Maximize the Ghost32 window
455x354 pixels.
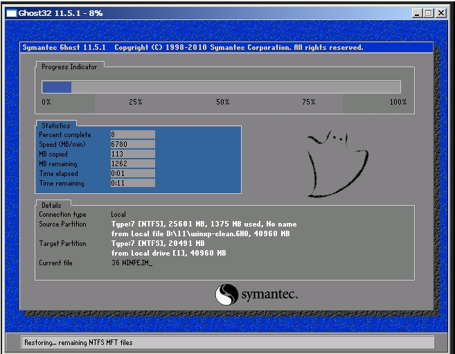point(428,13)
